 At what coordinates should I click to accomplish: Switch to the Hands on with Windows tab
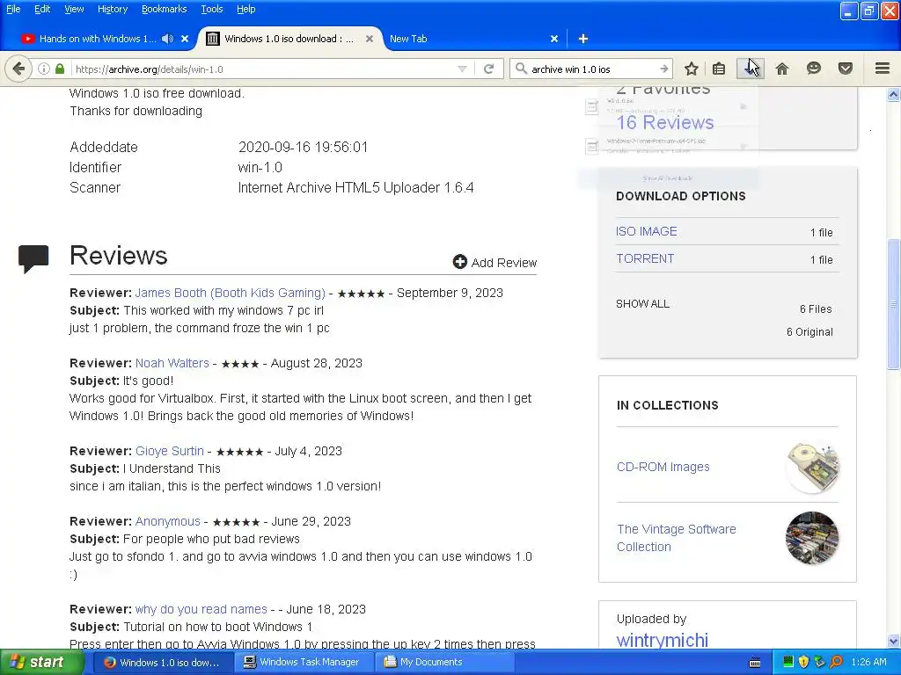pos(98,39)
